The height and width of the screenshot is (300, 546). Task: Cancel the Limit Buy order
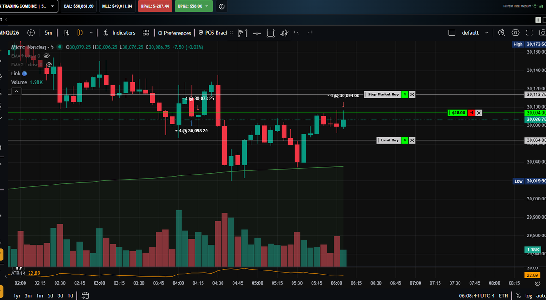tap(412, 140)
